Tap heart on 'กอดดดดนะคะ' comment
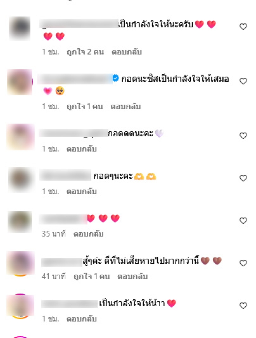This screenshot has width=256, height=338. pyautogui.click(x=243, y=136)
